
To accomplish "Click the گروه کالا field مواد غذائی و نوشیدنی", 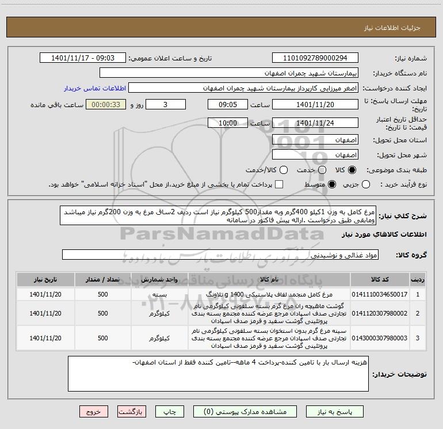I will point(220,255).
